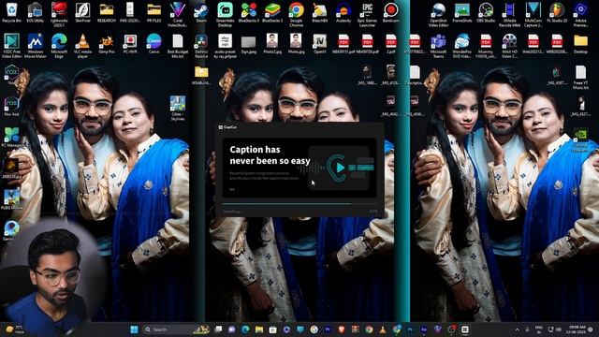Open Epic Games Launcher shortcut
599x337 pixels.
tap(367, 14)
